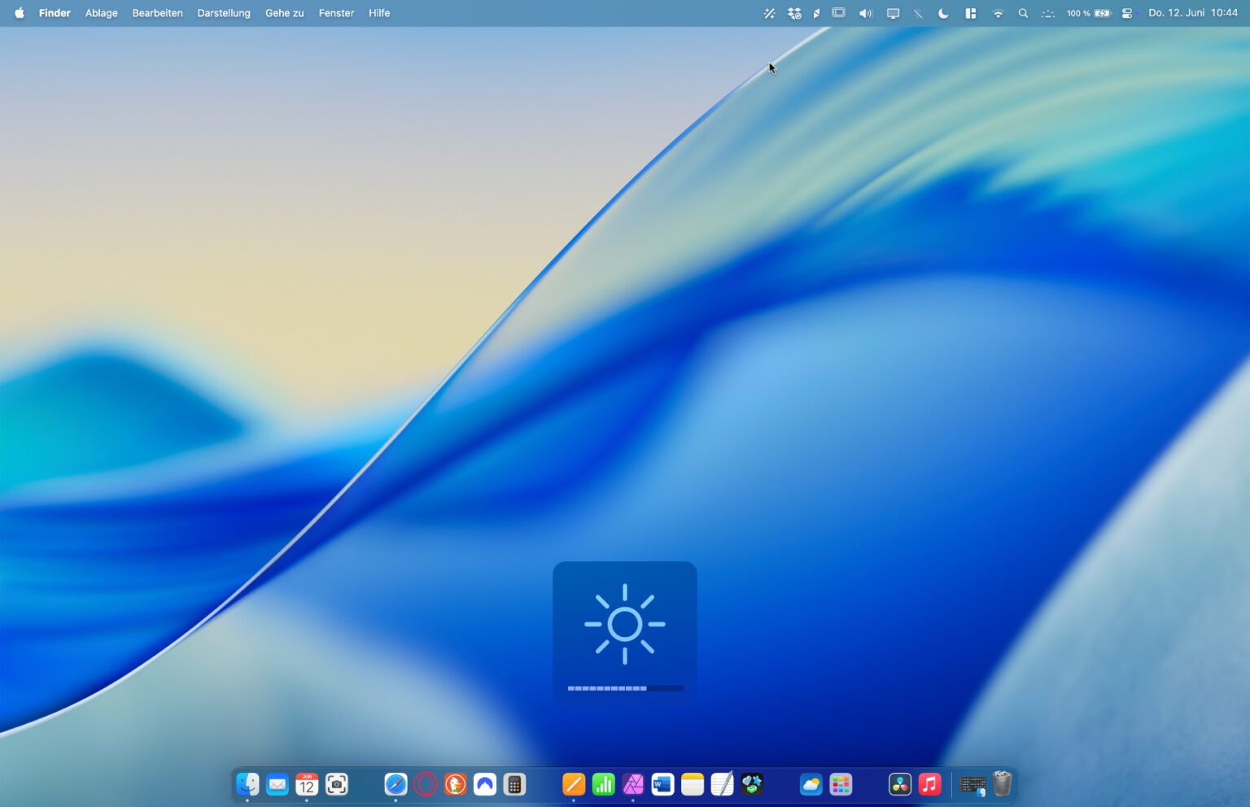Open the "Gehe zu" menu
This screenshot has width=1250, height=807.
coord(284,13)
